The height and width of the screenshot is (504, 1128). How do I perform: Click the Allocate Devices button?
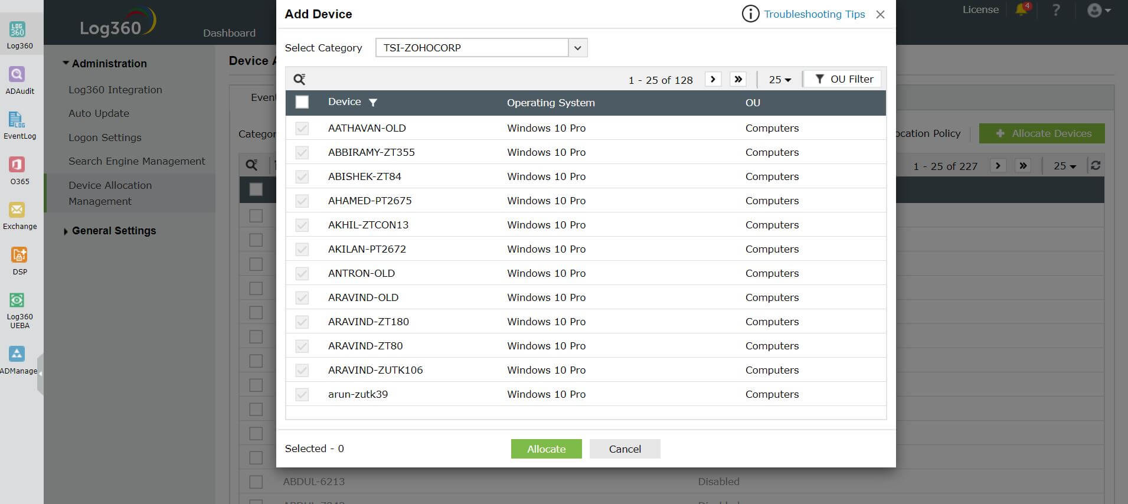1042,133
